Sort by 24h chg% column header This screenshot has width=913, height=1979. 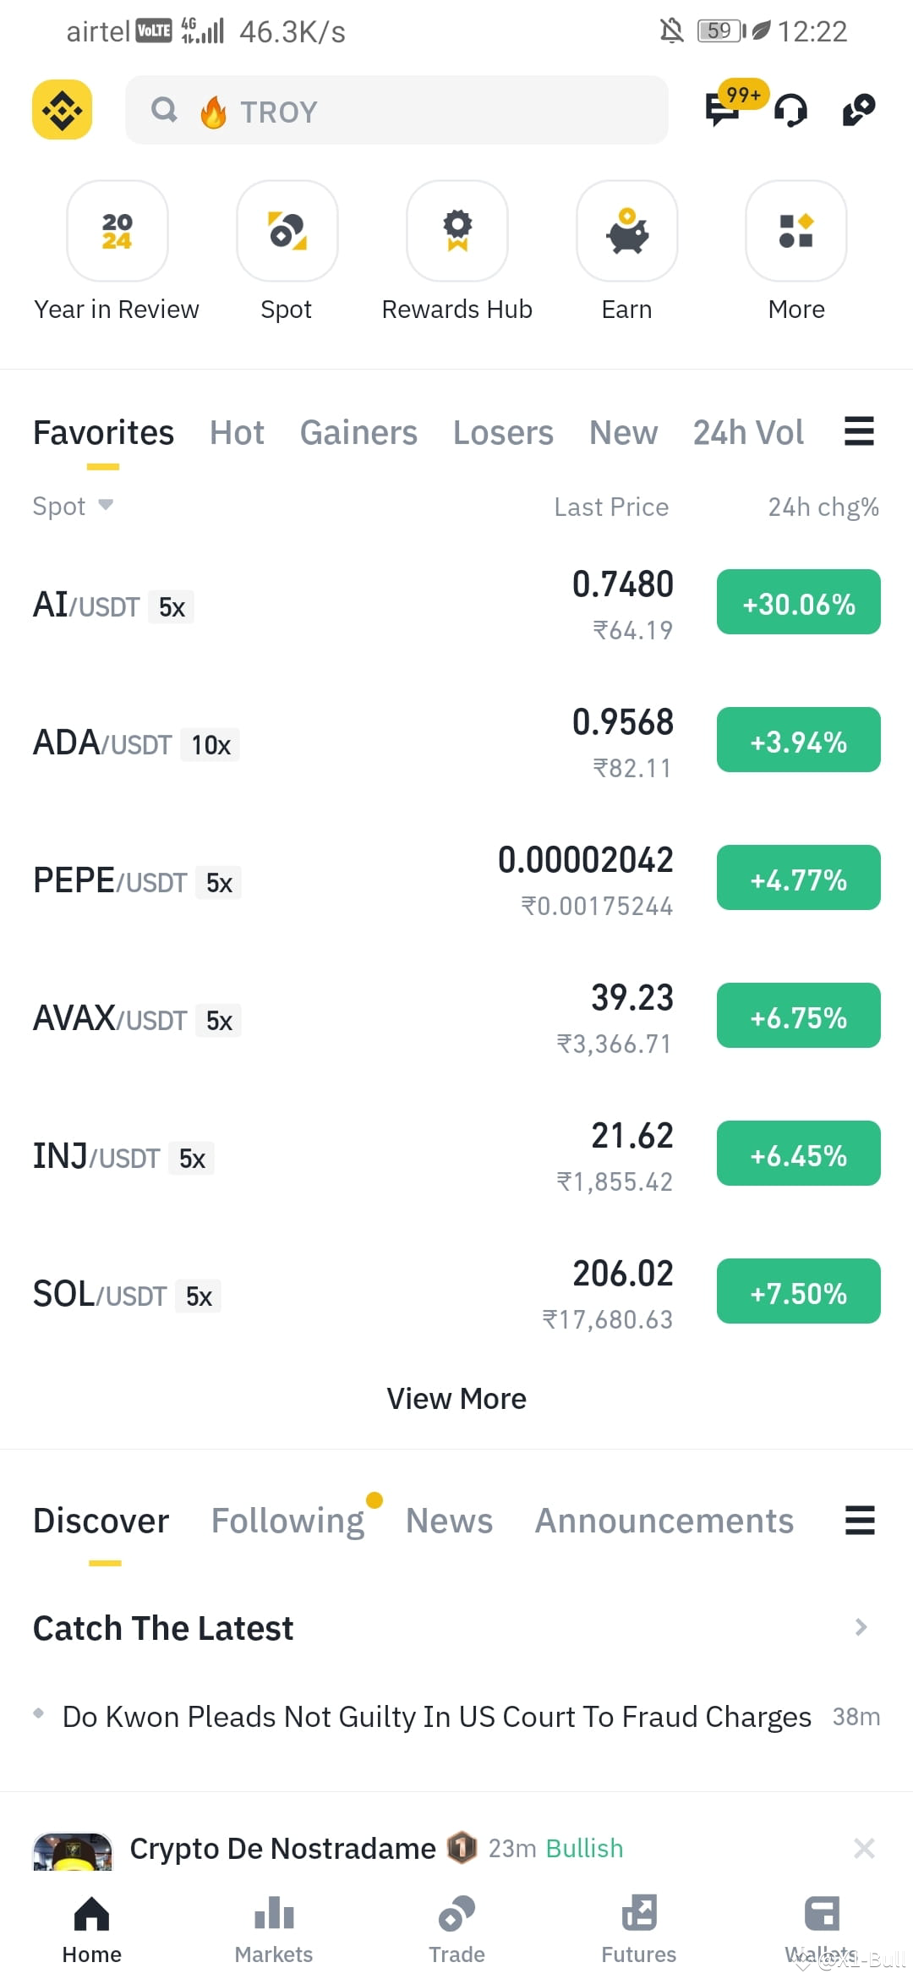point(823,507)
